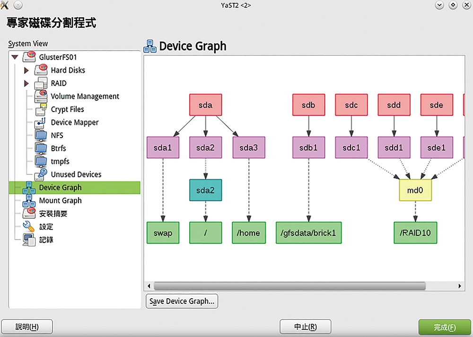This screenshot has height=337, width=473.
Task: Click the YaST application icon in title bar
Action: (x=5, y=5)
